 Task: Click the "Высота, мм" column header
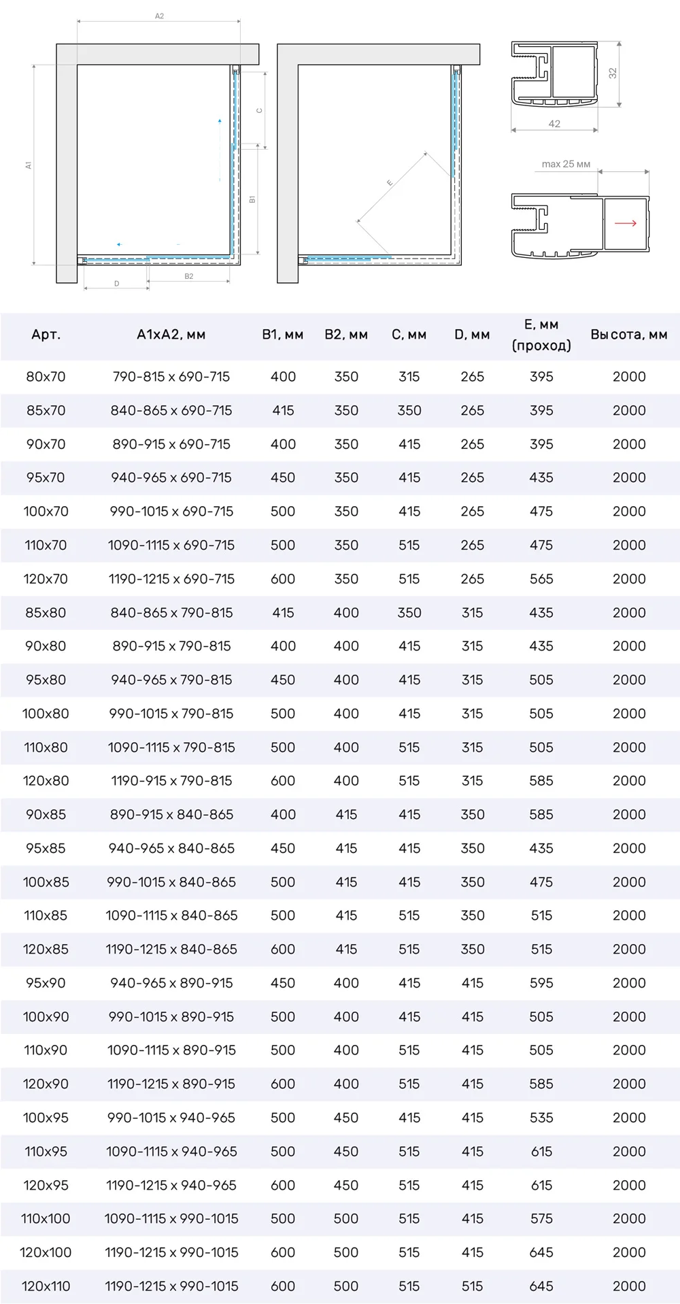pyautogui.click(x=628, y=335)
